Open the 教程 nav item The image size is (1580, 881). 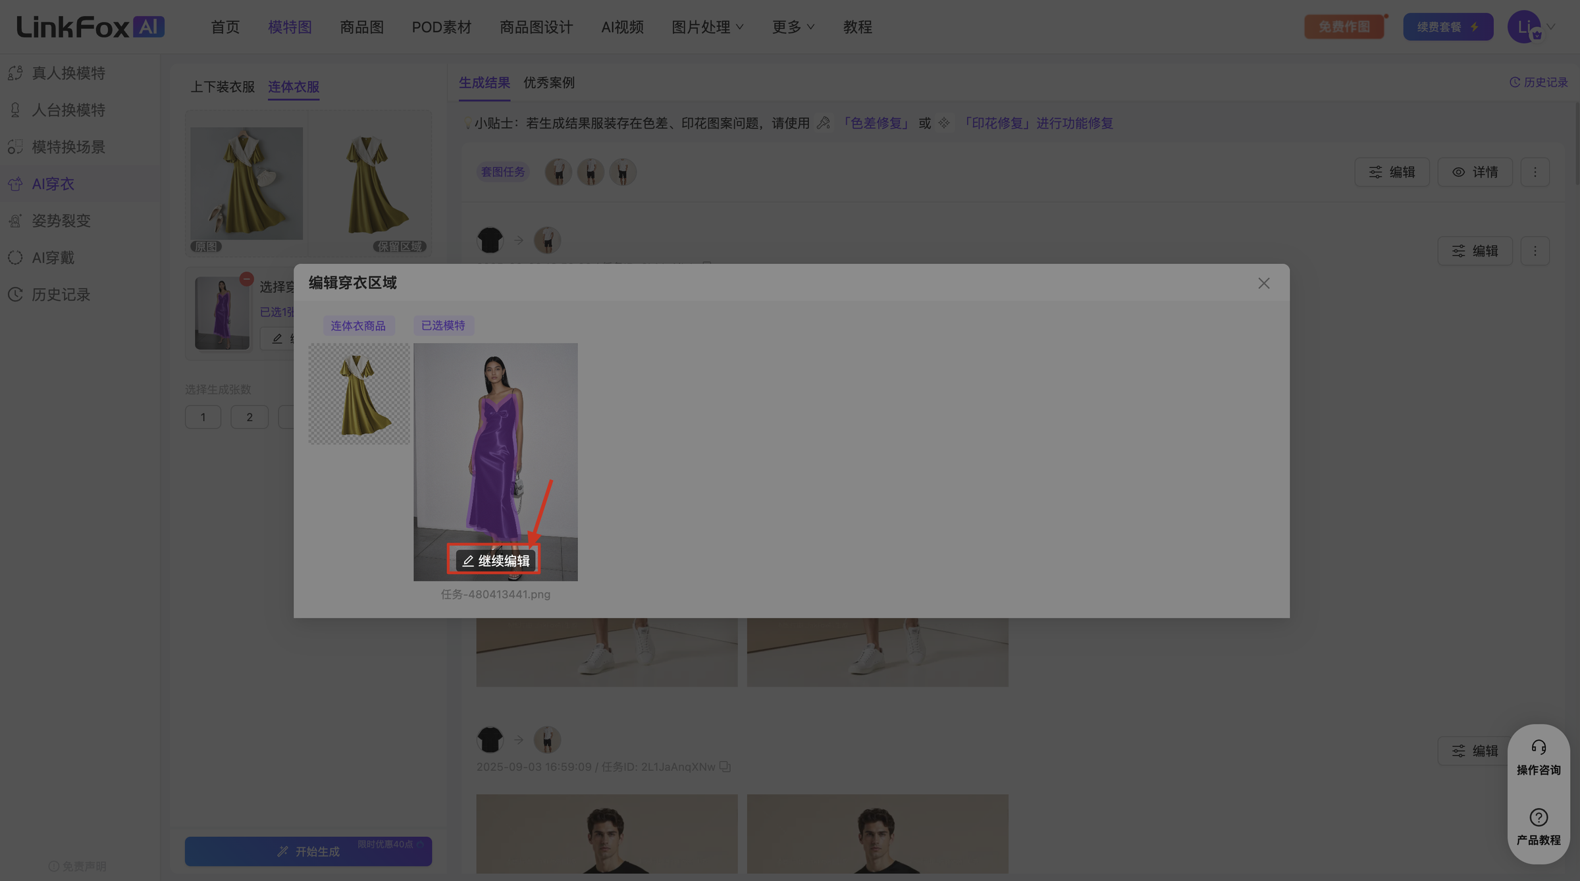[x=857, y=27]
